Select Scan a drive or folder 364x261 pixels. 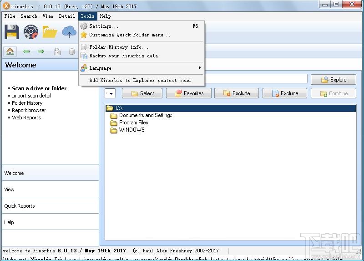[39, 88]
